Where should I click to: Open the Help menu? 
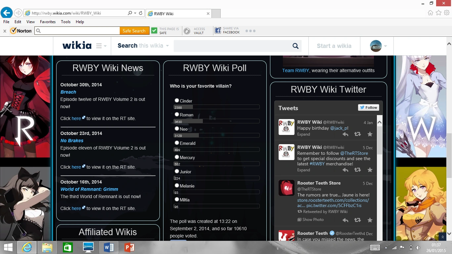coord(80,22)
